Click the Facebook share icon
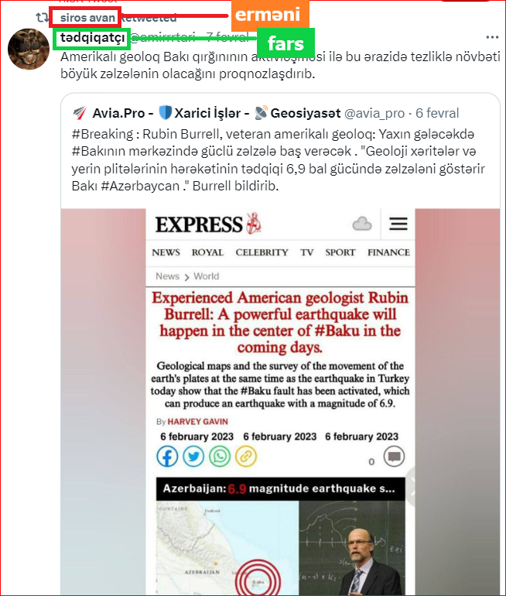This screenshot has height=596, width=506. pyautogui.click(x=167, y=456)
